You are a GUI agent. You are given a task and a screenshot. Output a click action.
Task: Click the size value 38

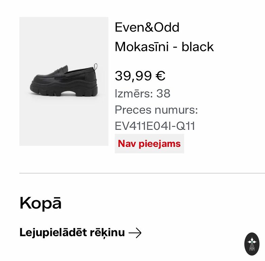click(x=163, y=93)
